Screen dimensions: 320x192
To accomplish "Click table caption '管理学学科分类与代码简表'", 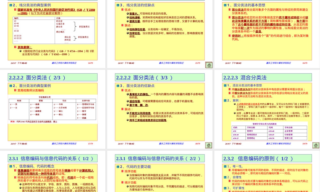I will 265,124.
